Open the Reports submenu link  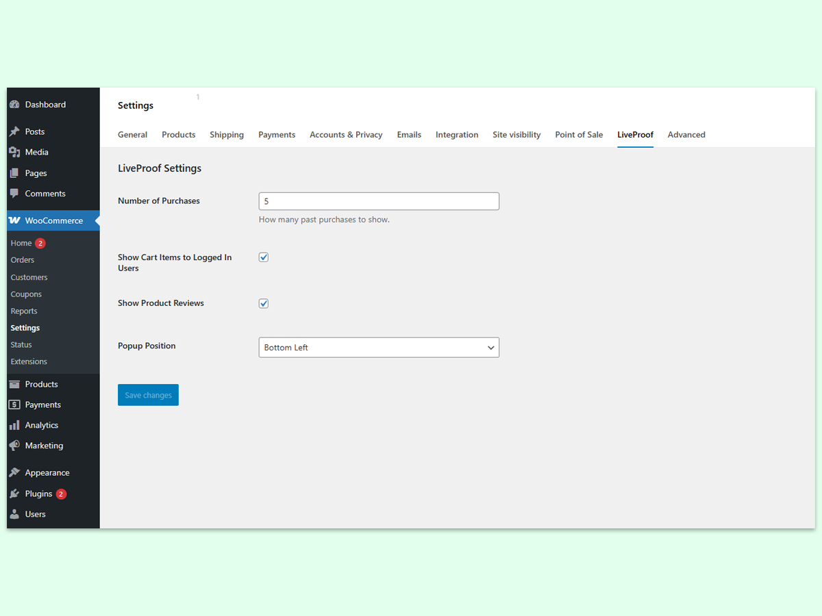tap(24, 311)
